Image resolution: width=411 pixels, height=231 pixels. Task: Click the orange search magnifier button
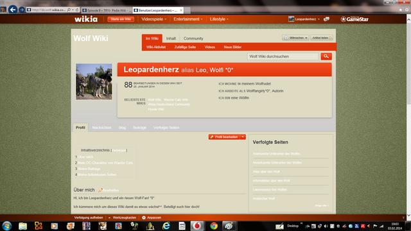coord(326,56)
